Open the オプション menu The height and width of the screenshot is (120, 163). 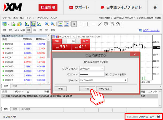tap(43, 18)
